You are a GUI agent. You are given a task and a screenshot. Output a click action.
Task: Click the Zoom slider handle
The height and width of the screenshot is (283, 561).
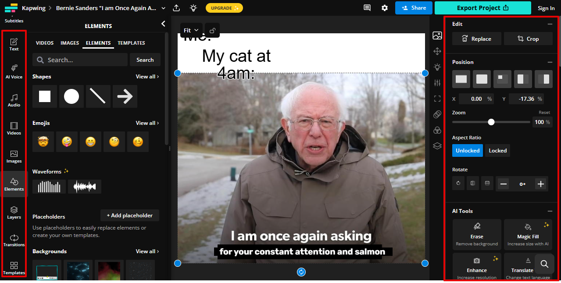[491, 122]
